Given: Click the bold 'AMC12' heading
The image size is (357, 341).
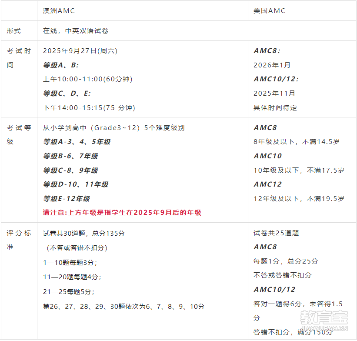Looking at the screenshot, I should click(268, 184).
